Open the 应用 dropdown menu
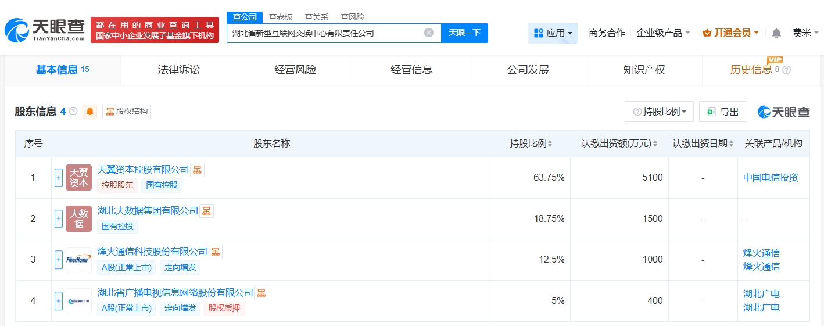The width and height of the screenshot is (824, 326). (553, 33)
